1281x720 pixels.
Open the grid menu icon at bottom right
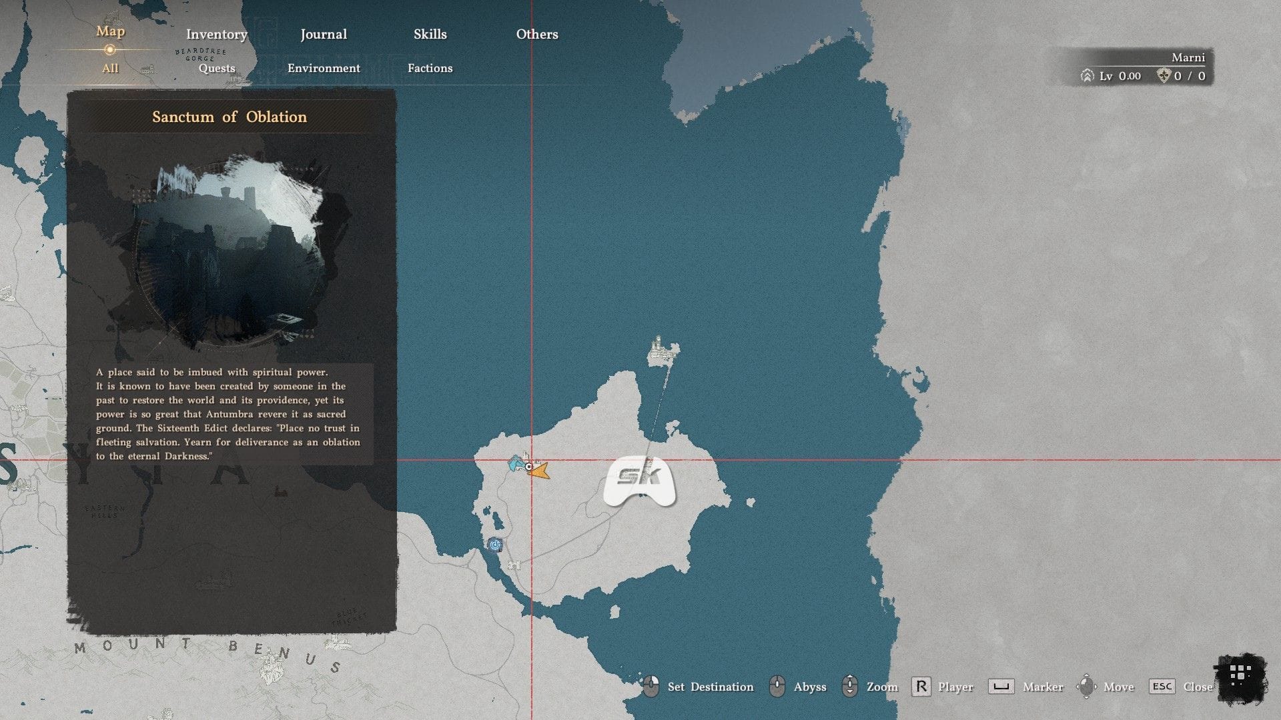(x=1240, y=675)
